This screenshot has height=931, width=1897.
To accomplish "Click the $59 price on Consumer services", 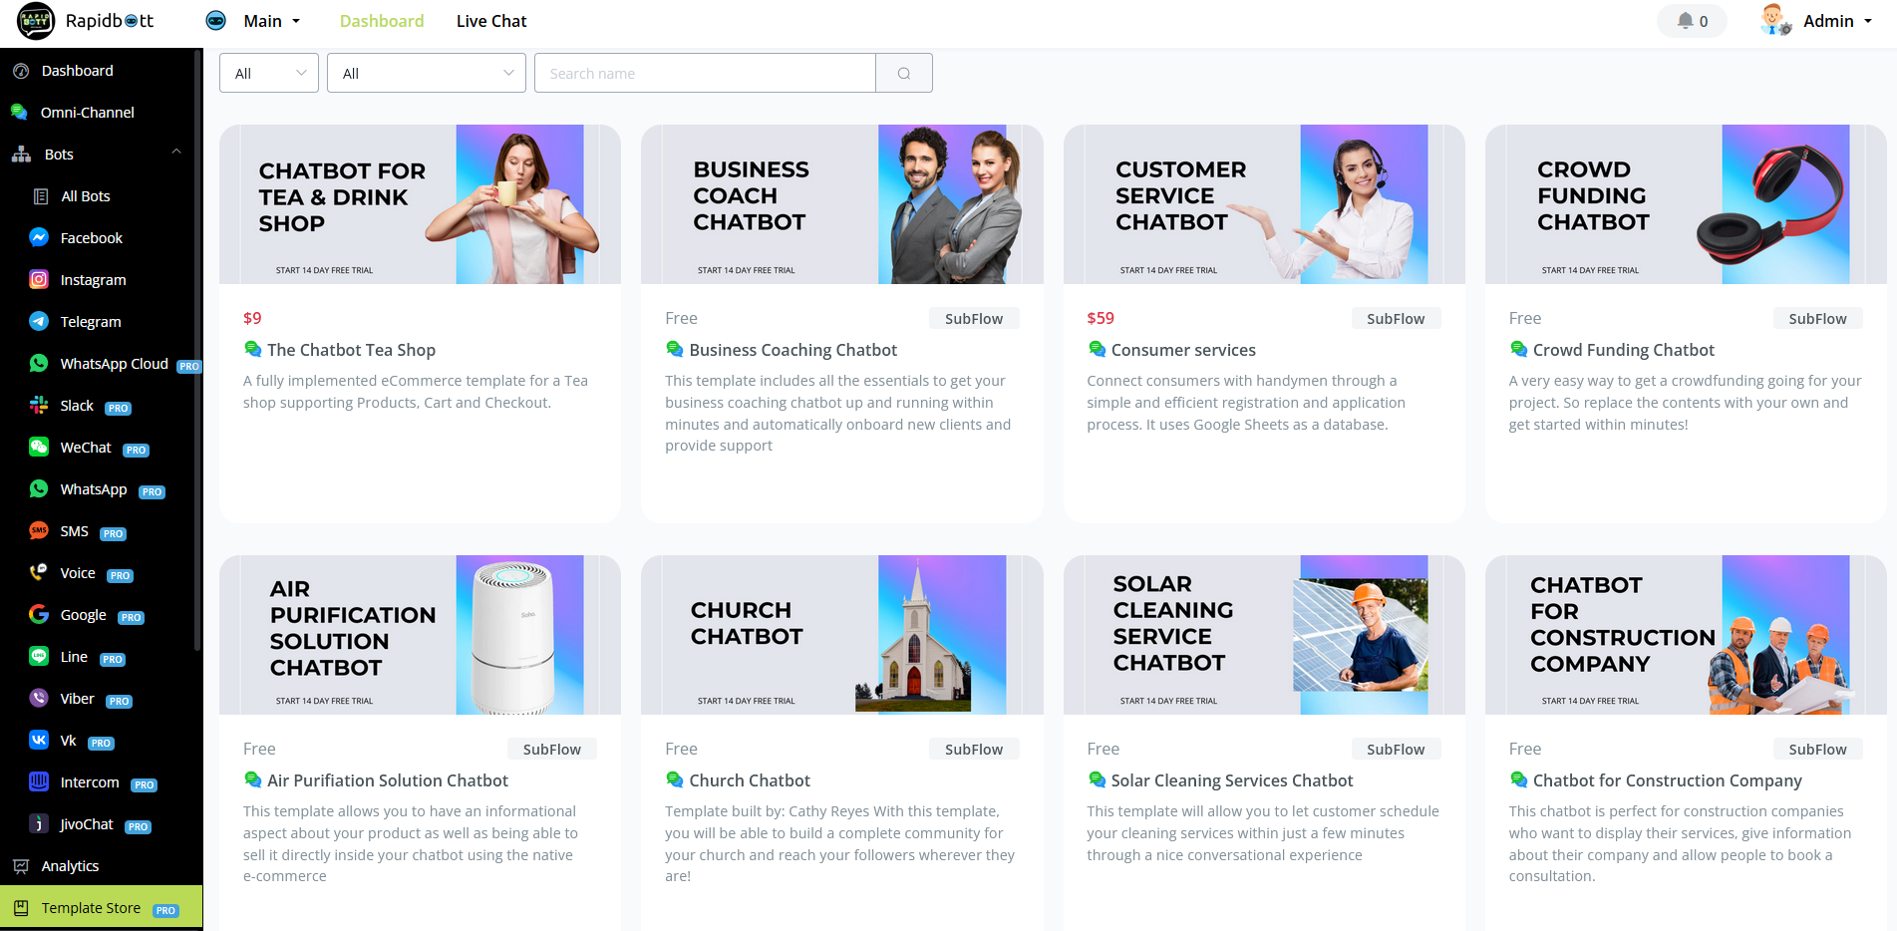I will point(1101,318).
